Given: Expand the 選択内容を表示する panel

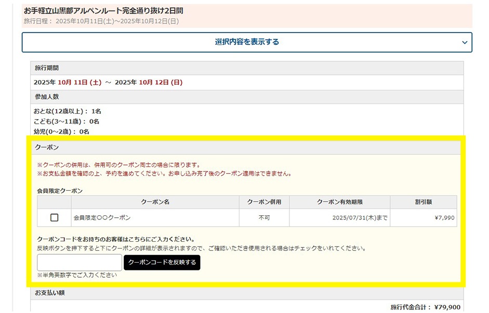Looking at the screenshot, I should pyautogui.click(x=247, y=42).
